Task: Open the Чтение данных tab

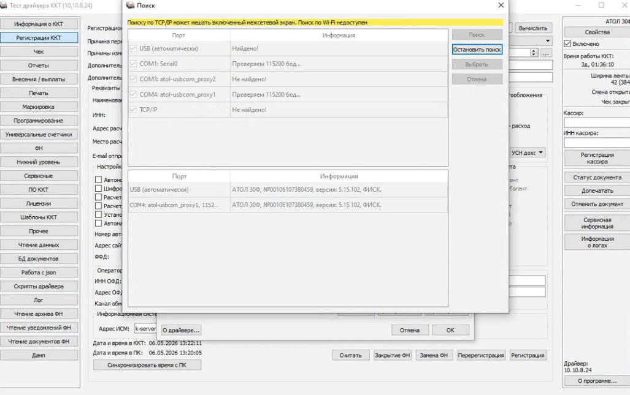Action: [39, 245]
